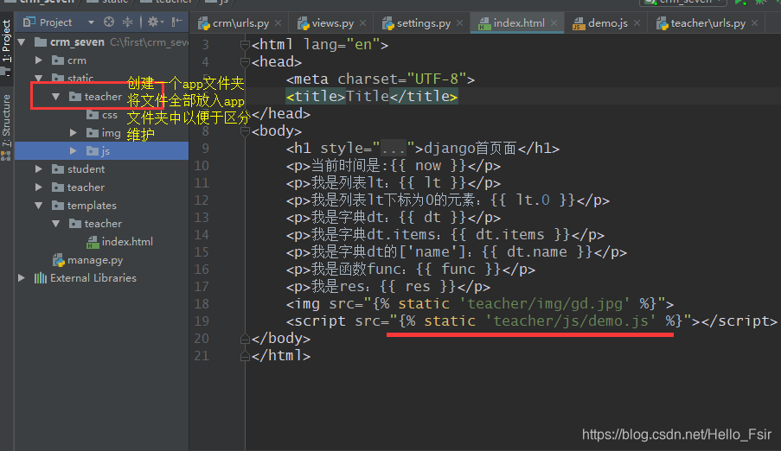
Task: Click the scroll-from-source crosshair icon
Action: click(109, 22)
